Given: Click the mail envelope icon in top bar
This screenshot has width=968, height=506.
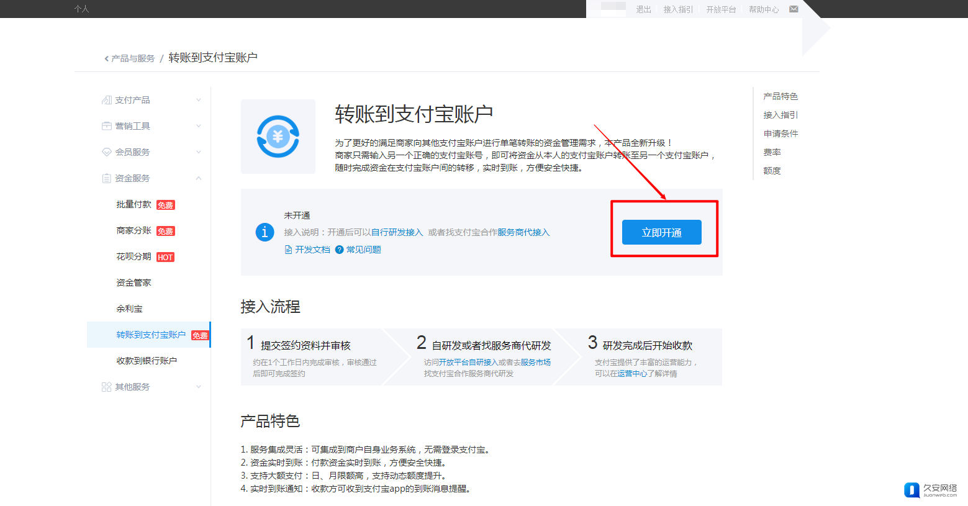Looking at the screenshot, I should click(x=794, y=9).
